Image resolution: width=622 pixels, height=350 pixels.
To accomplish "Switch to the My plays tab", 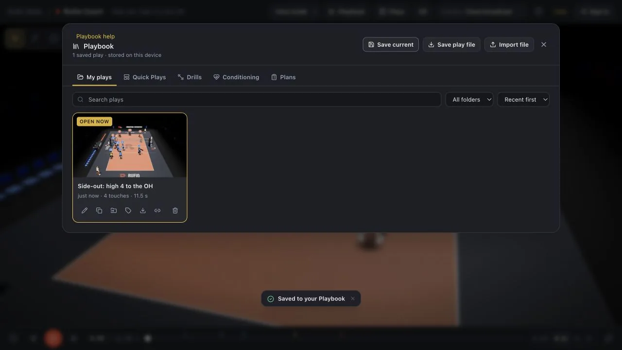I will pos(94,77).
